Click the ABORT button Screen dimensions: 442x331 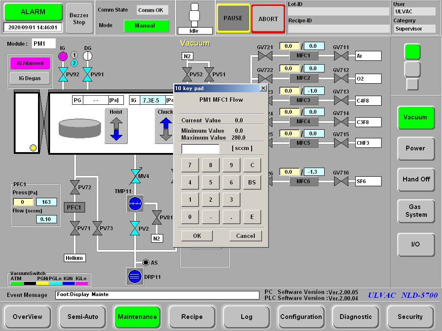(268, 19)
